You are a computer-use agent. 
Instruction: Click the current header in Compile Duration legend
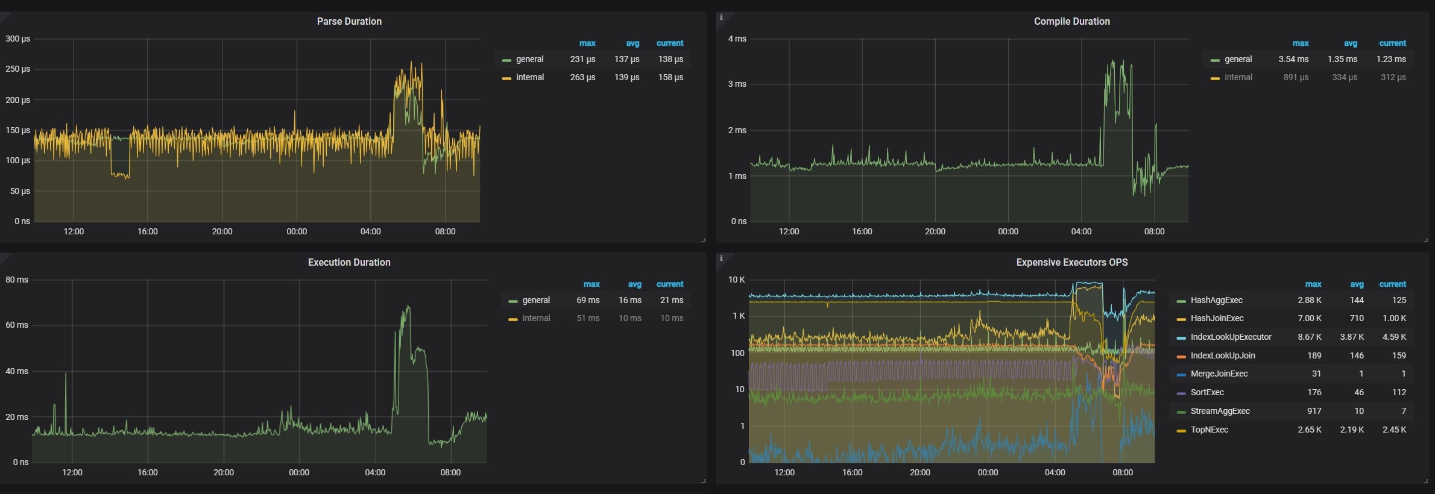(x=1392, y=43)
